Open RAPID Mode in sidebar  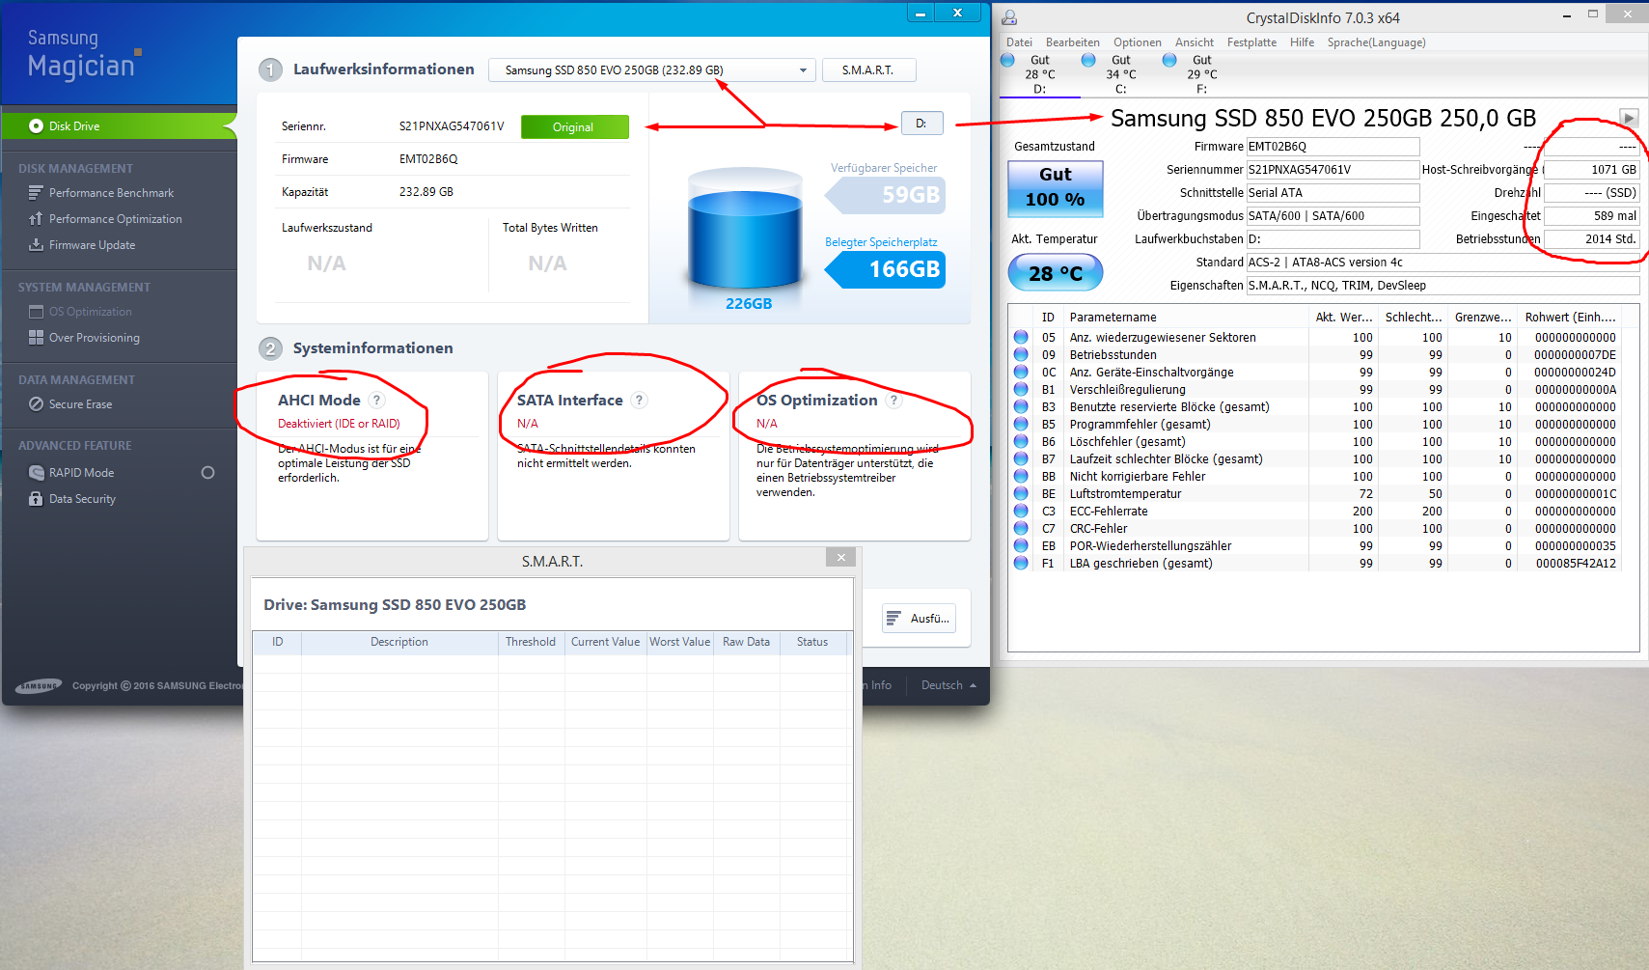coord(81,473)
